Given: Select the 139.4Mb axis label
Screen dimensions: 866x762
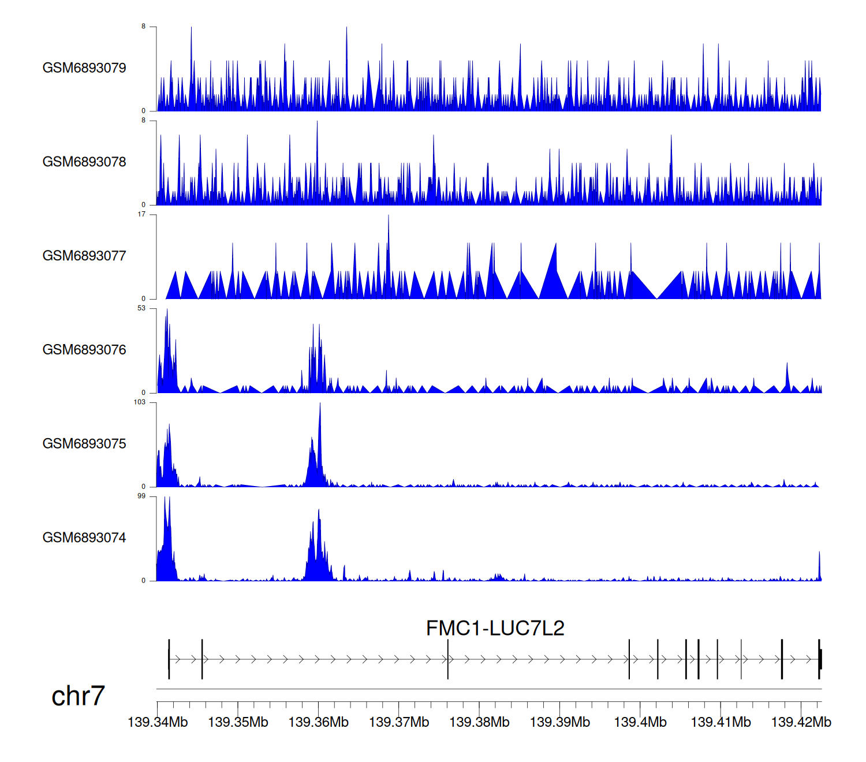Looking at the screenshot, I should point(640,722).
